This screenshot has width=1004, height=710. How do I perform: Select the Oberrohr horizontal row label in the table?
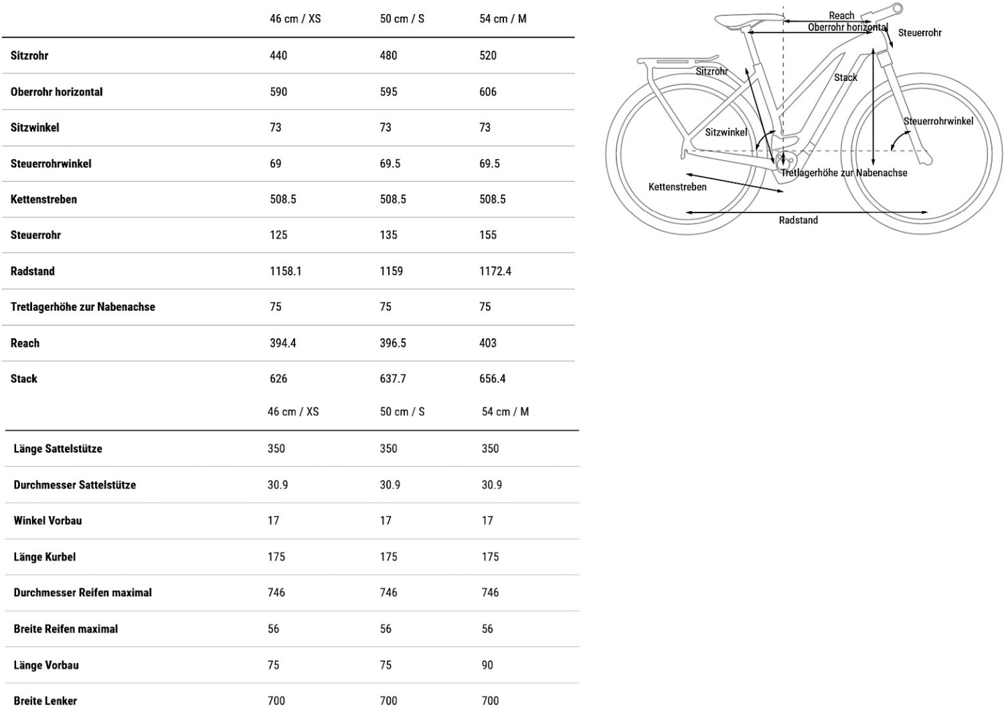pyautogui.click(x=57, y=92)
